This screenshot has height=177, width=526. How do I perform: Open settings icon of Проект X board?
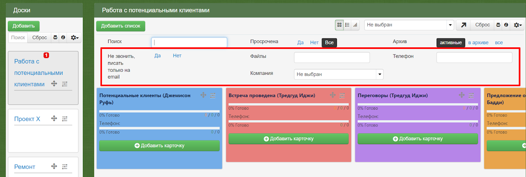[x=65, y=119]
